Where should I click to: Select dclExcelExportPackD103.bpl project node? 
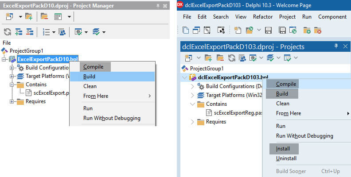tap(233, 77)
